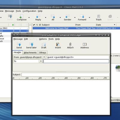The height and width of the screenshot is (120, 120).
Task: Switch to the Others tab
Action: click(43, 52)
